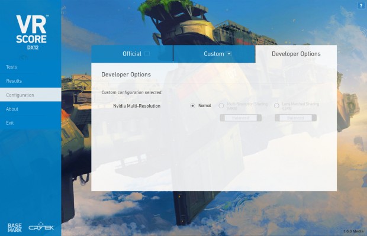This screenshot has width=367, height=236.
Task: Click the 1.0.0 Media version label
Action: [353, 231]
